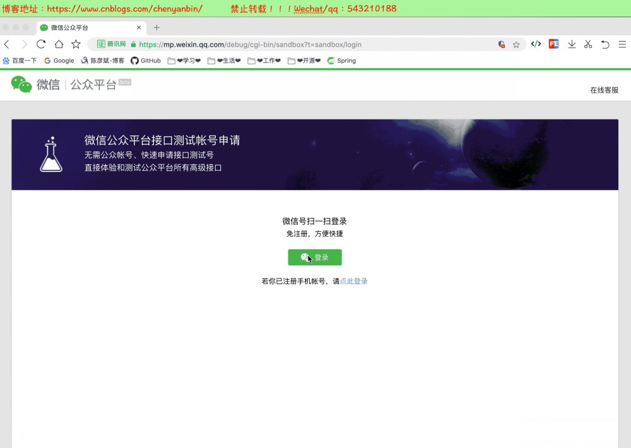The width and height of the screenshot is (631, 448).
Task: Open the GitHub bookmark
Action: (146, 60)
